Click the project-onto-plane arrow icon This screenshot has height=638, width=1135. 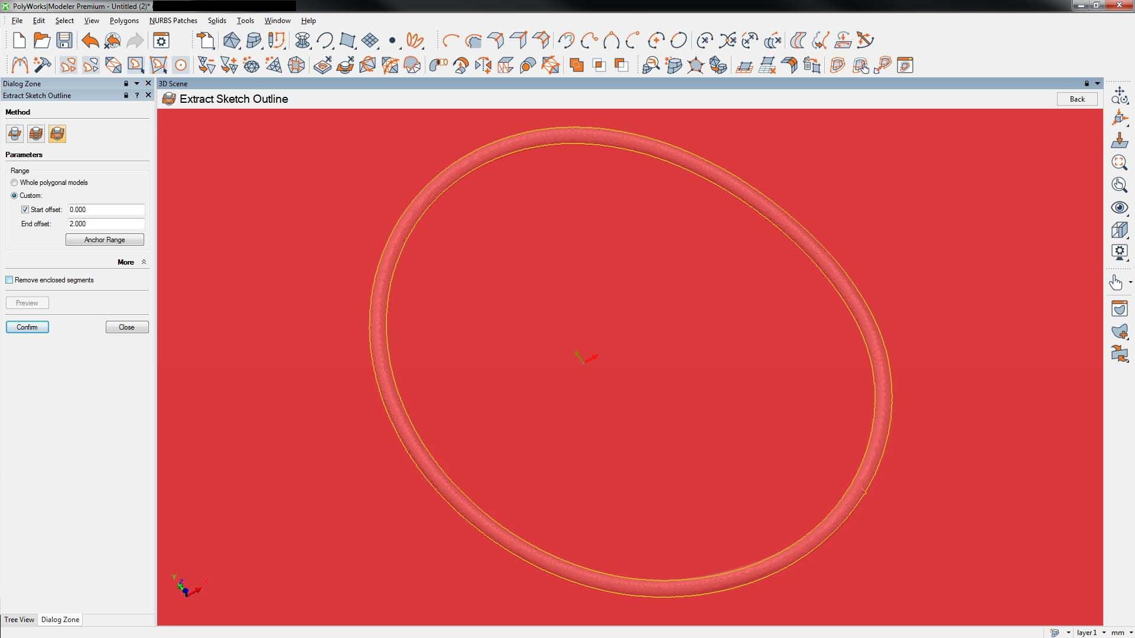1119,140
